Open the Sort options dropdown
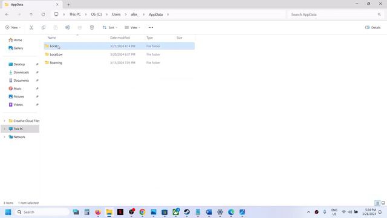387x218 pixels. pyautogui.click(x=110, y=27)
